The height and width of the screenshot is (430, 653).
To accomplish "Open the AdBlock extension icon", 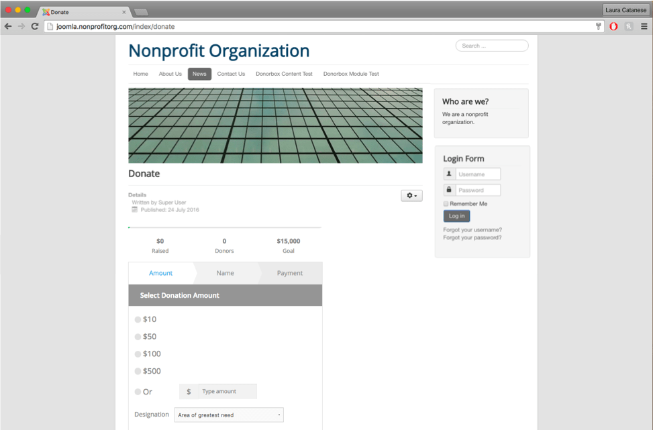I will click(x=613, y=26).
